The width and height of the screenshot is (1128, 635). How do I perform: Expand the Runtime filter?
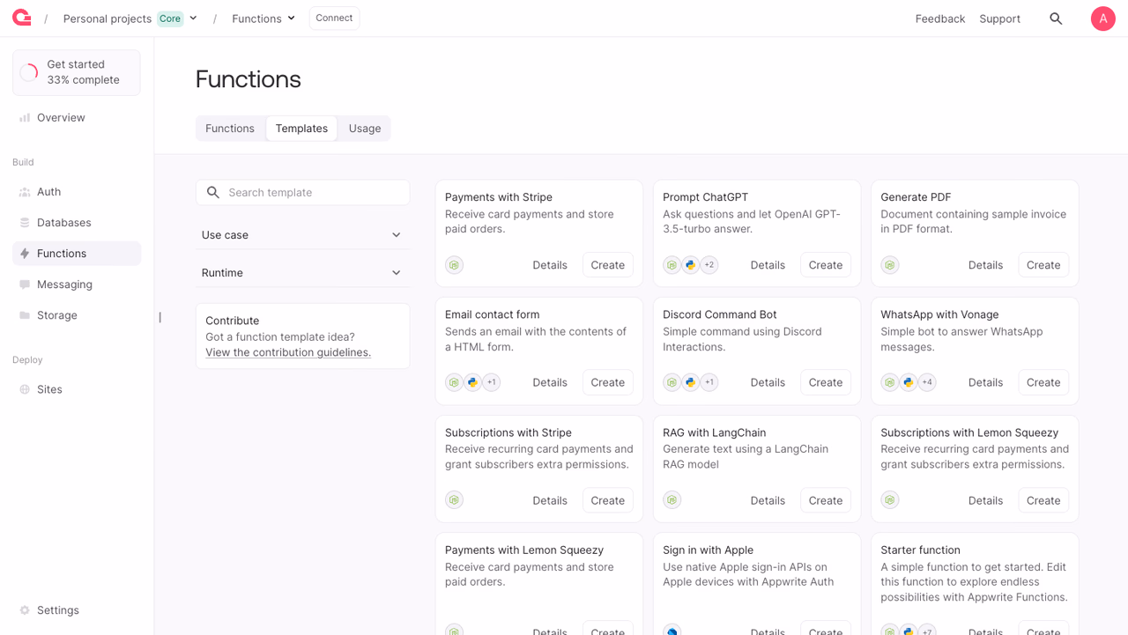pos(302,273)
